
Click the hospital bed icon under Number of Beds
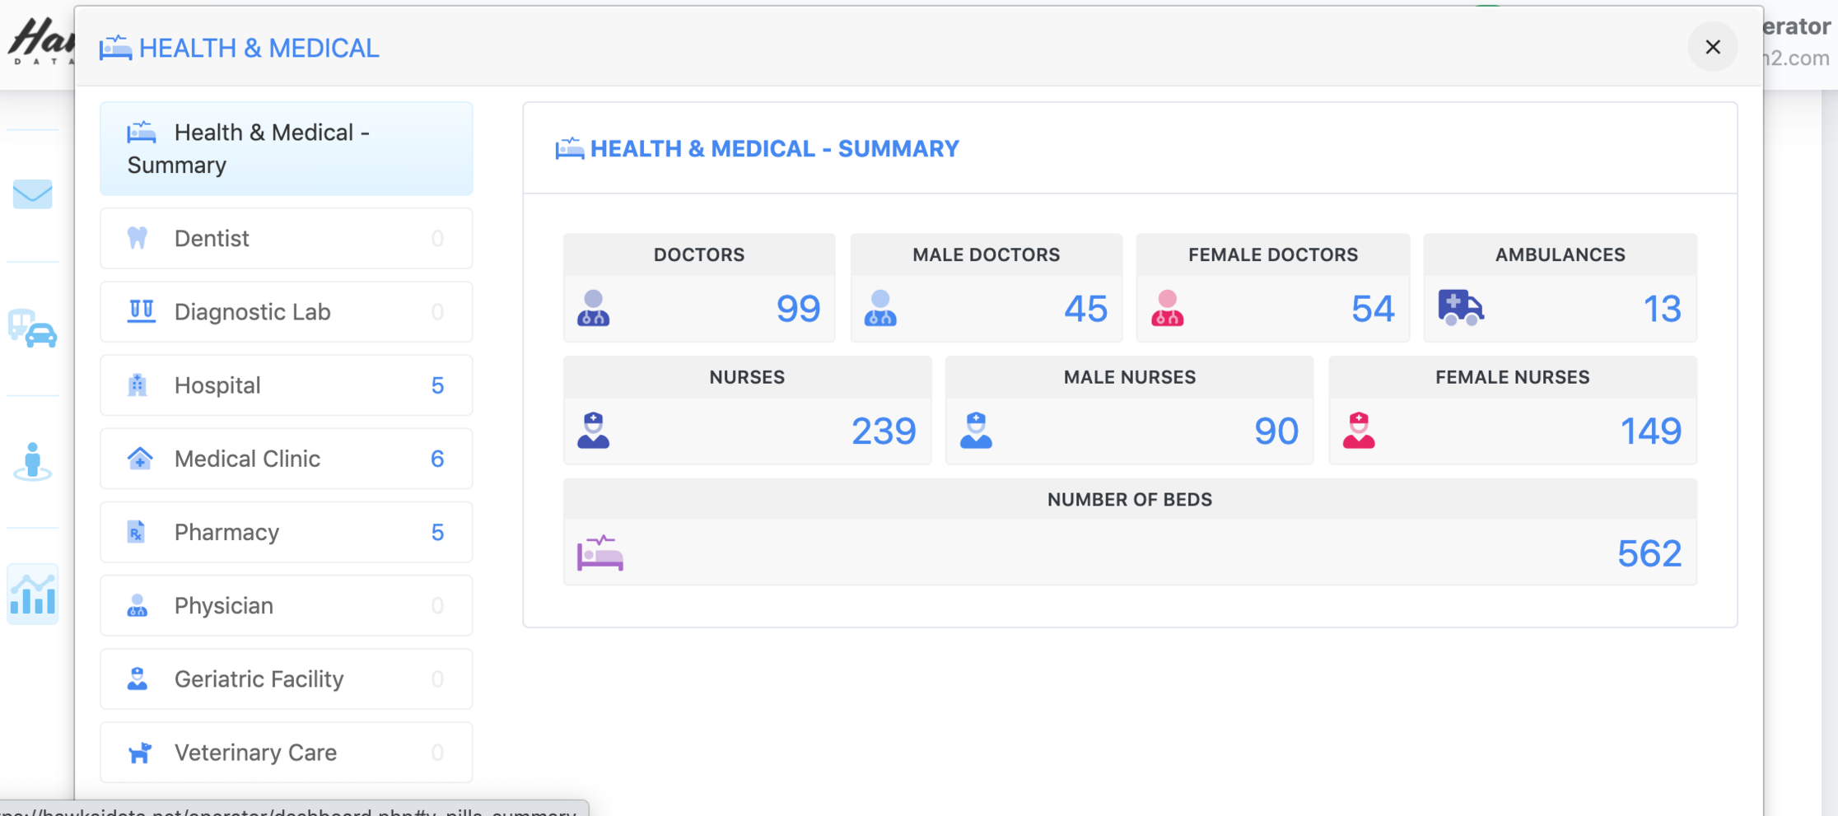(600, 553)
